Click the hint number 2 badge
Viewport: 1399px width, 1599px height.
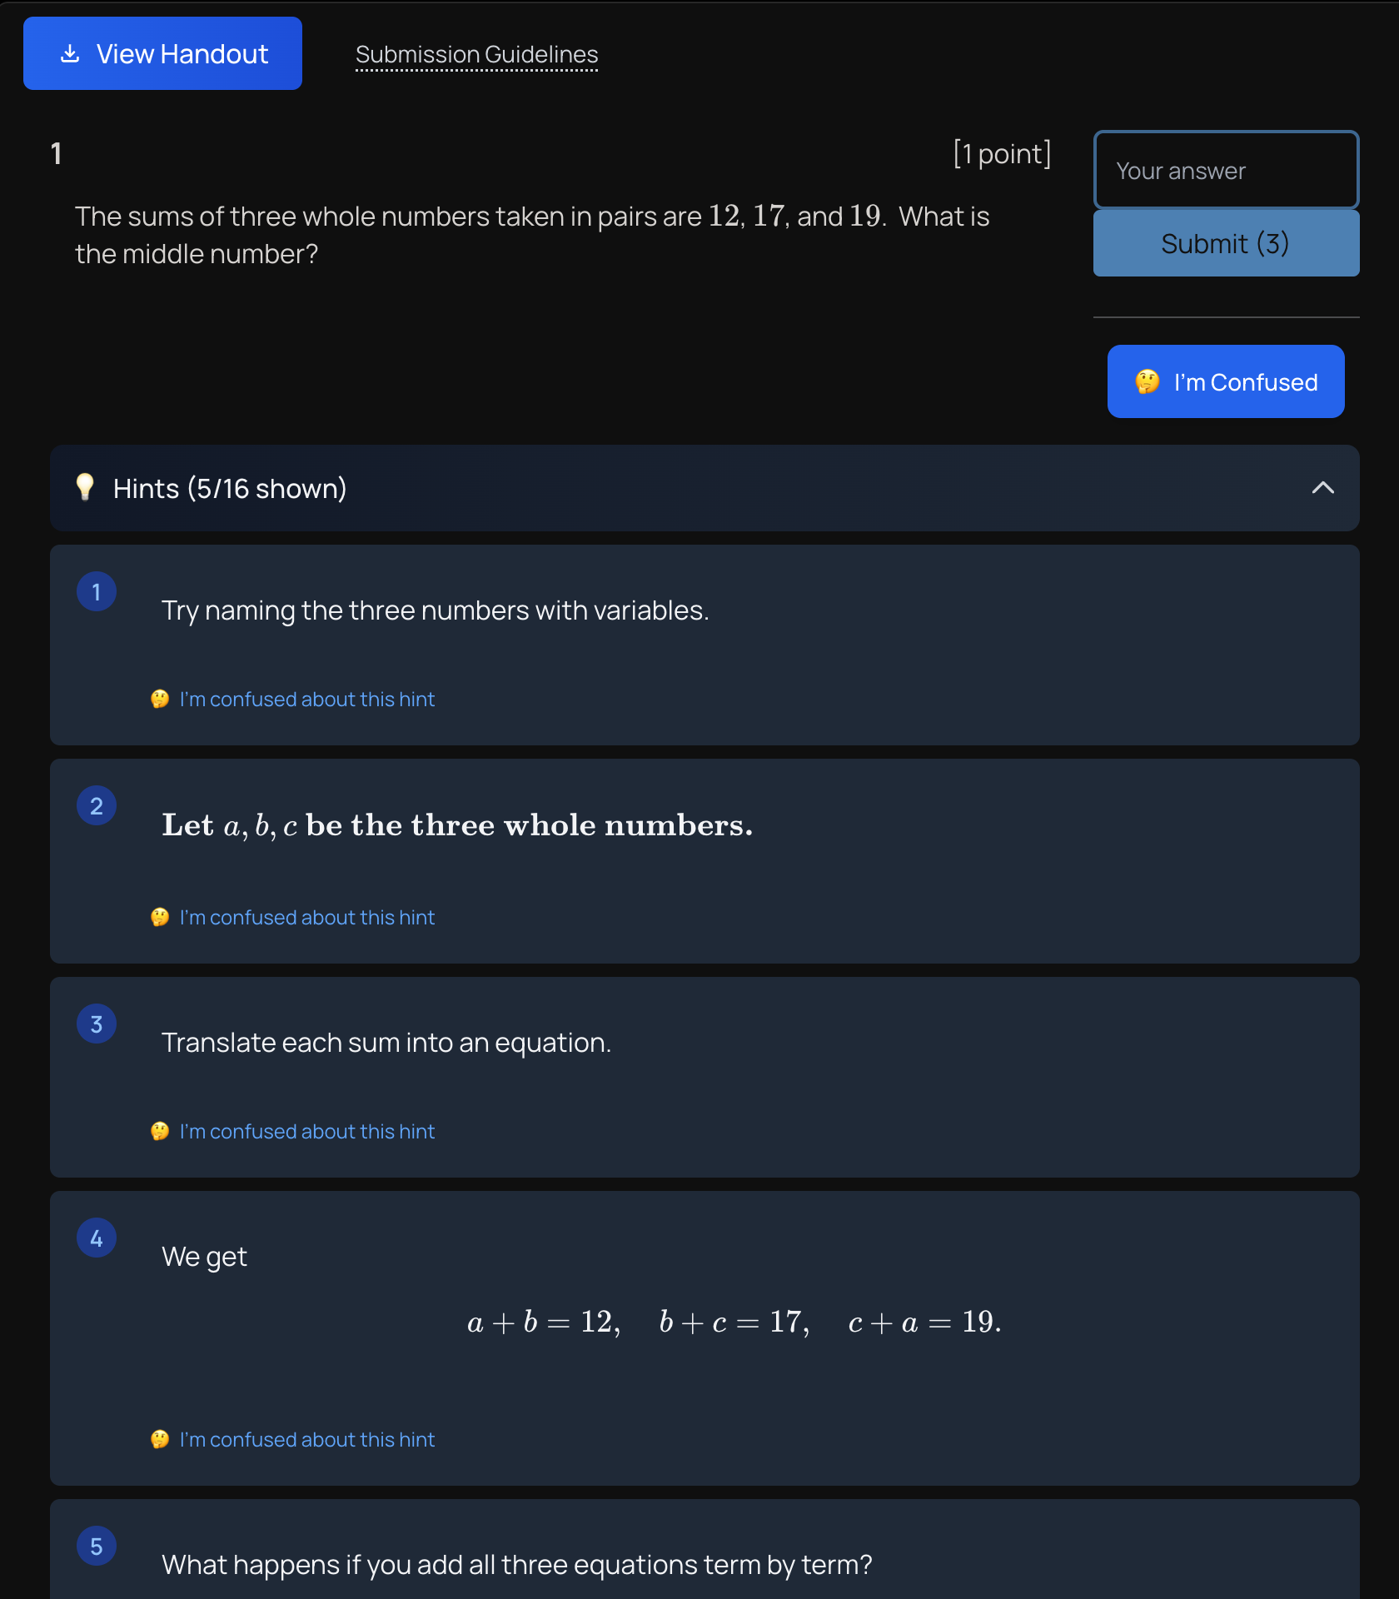coord(97,804)
